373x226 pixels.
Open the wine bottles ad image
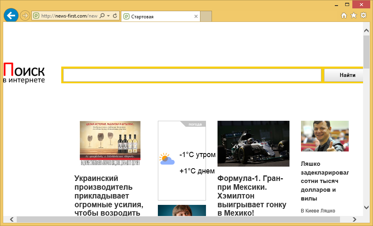pos(110,143)
